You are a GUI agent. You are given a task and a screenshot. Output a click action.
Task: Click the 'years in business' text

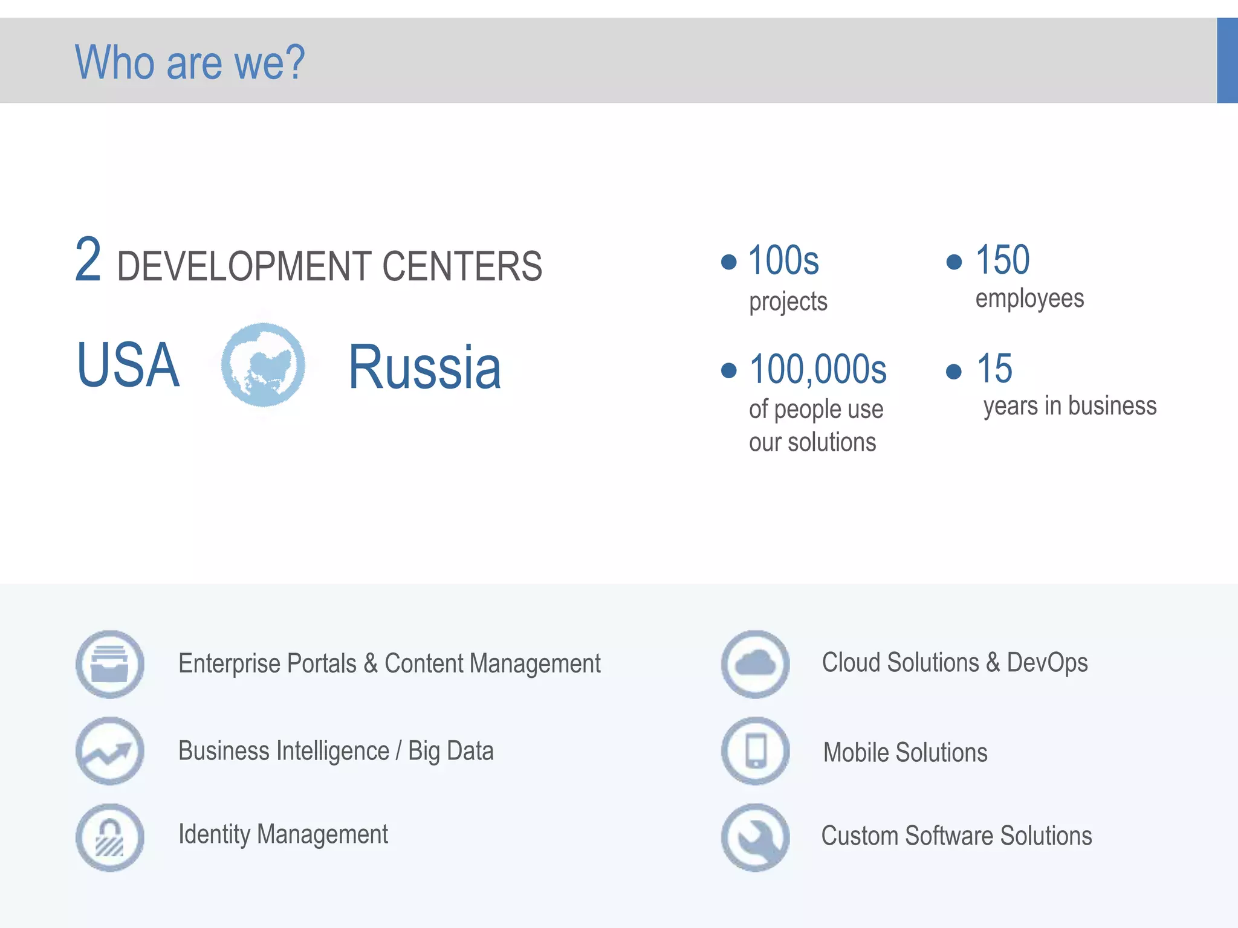point(1070,406)
